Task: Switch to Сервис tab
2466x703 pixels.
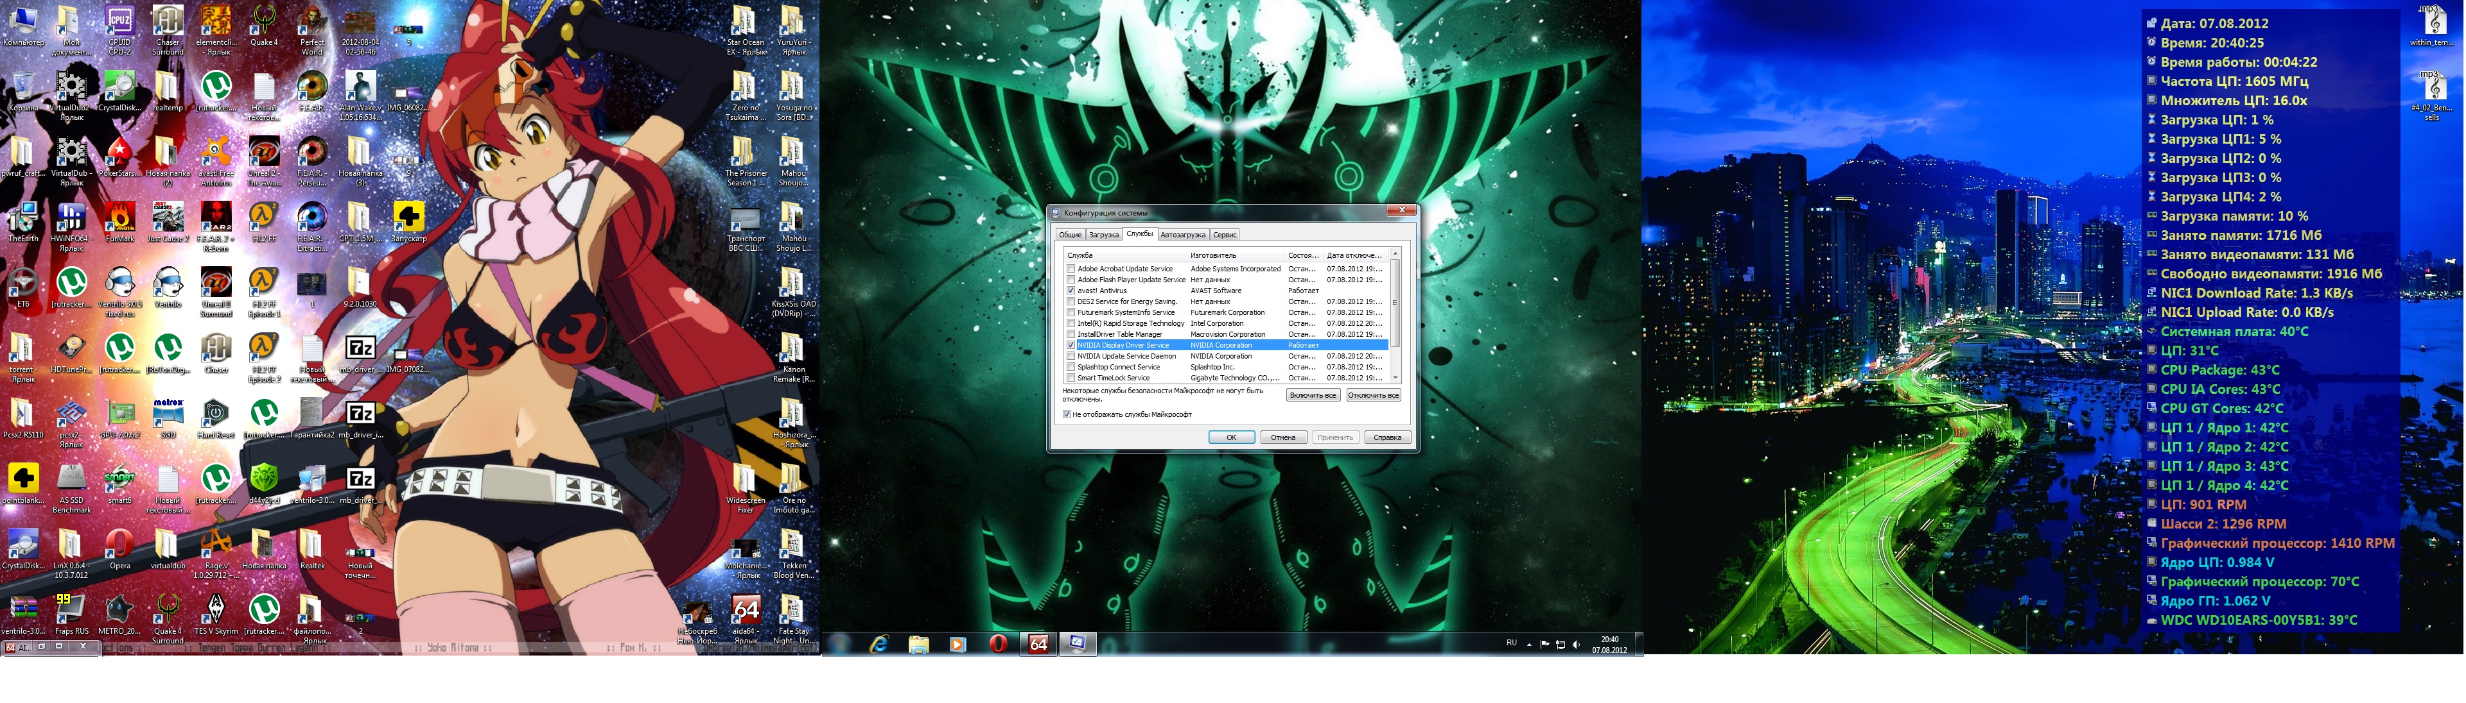Action: (1225, 234)
